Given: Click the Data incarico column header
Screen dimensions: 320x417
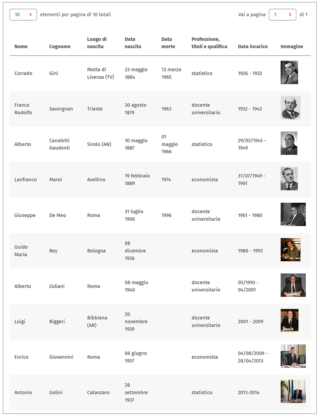Looking at the screenshot, I should coord(253,47).
